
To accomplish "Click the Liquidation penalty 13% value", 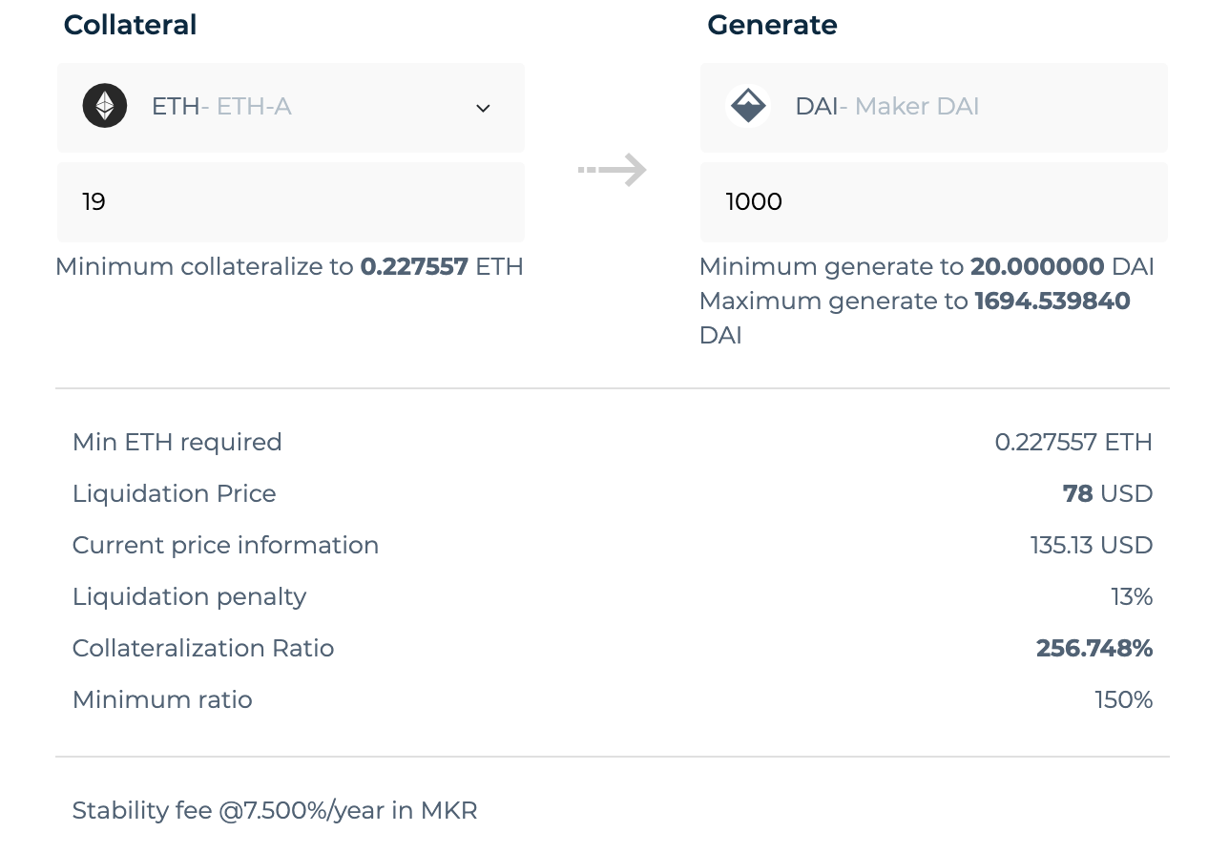I will 1132,596.
